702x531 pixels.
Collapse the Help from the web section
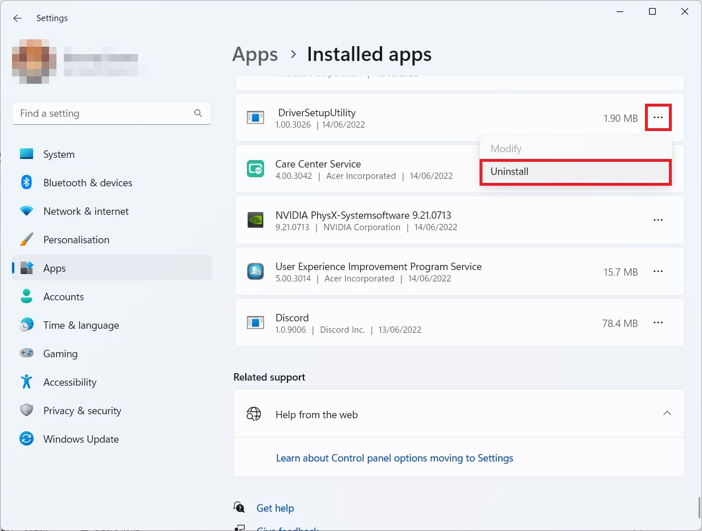667,413
